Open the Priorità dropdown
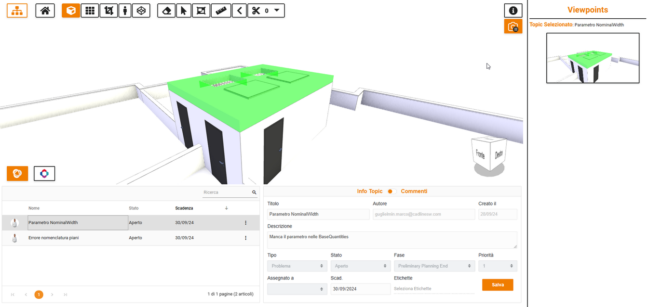The height and width of the screenshot is (307, 648). 498,266
